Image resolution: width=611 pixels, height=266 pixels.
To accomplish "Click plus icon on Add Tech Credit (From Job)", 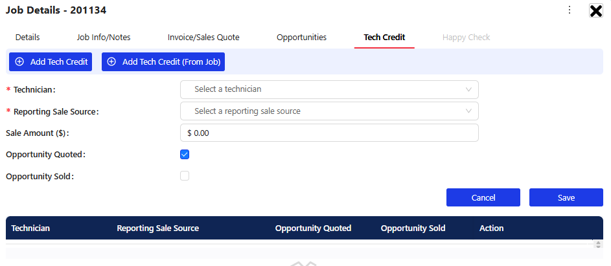I will [x=111, y=62].
